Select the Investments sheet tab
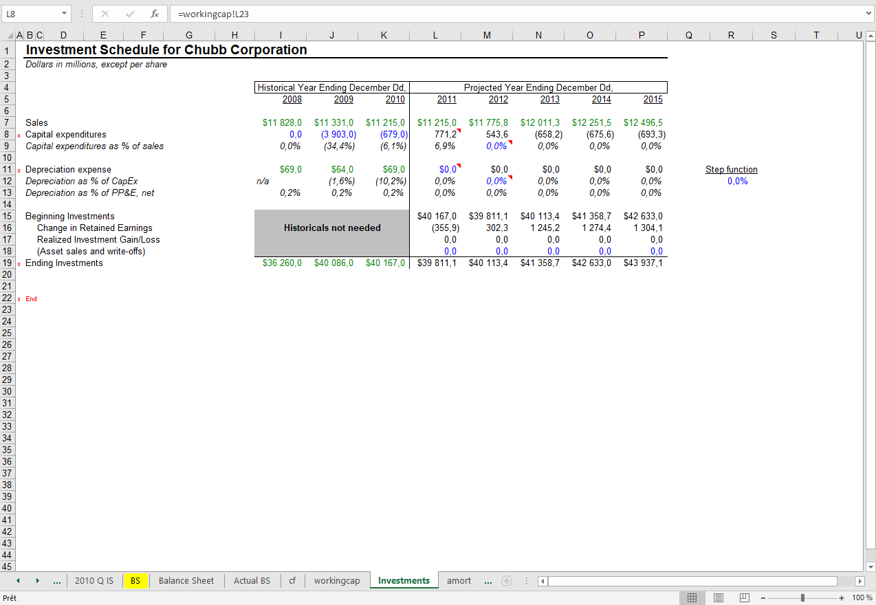This screenshot has height=605, width=876. coord(404,581)
